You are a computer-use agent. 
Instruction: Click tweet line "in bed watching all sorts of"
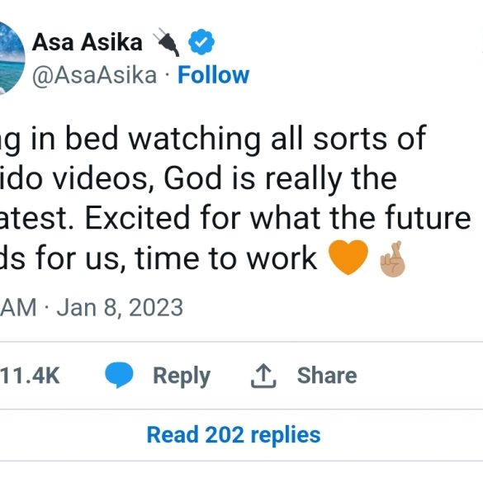pos(228,139)
